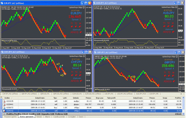Click the expert advisor smiley in the AUDJPY chart
This screenshot has height=118, width=186.
coord(176,7)
